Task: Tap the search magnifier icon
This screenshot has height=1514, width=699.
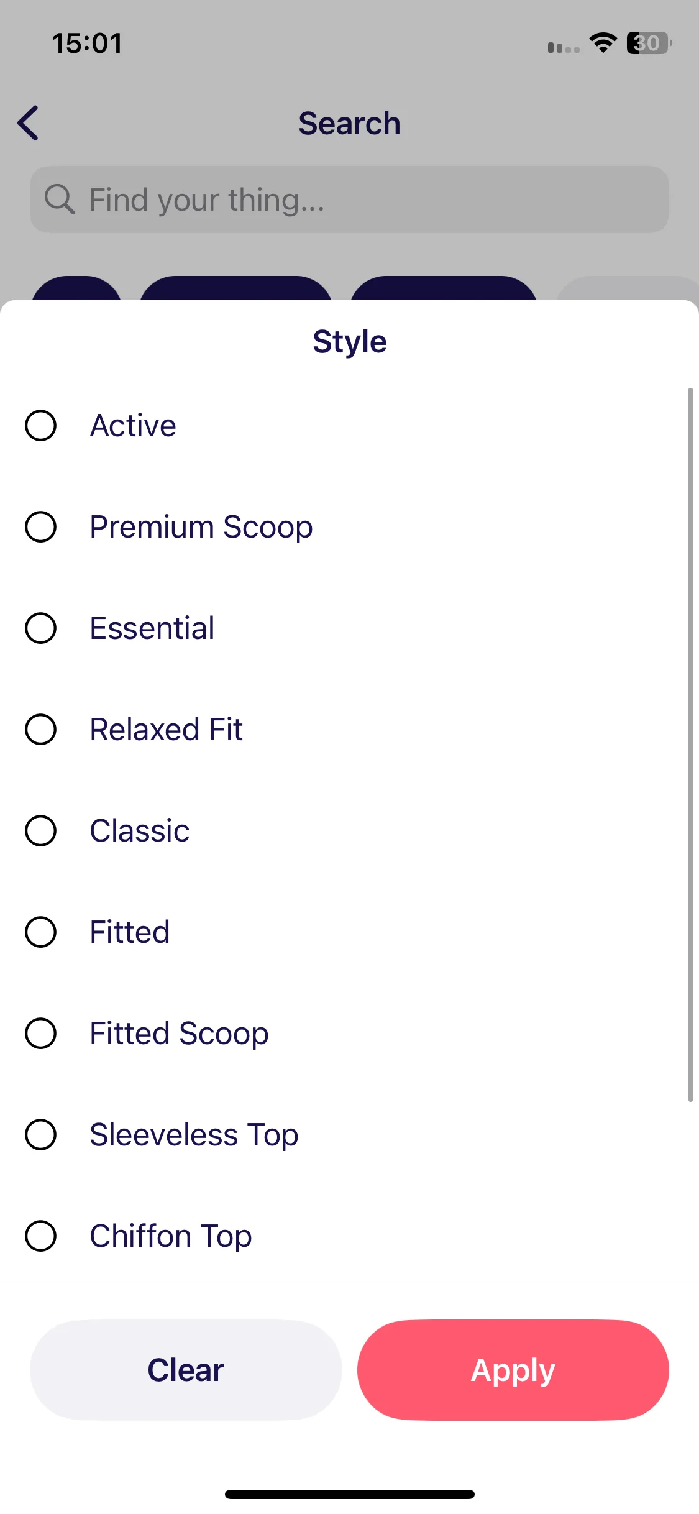Action: (x=60, y=200)
